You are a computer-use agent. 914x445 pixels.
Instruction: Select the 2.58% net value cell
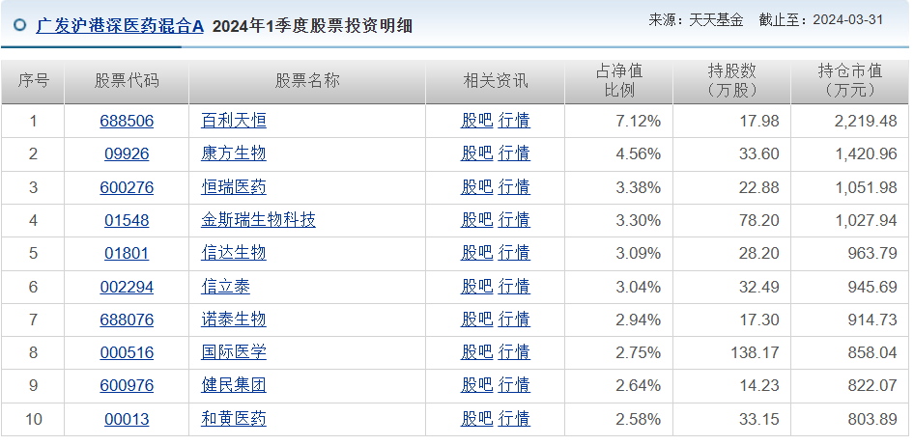pos(619,419)
